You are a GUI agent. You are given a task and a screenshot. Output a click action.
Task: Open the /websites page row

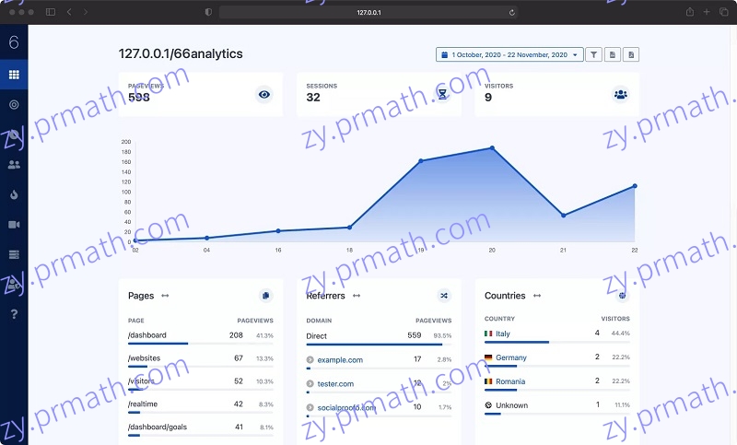[x=200, y=361]
